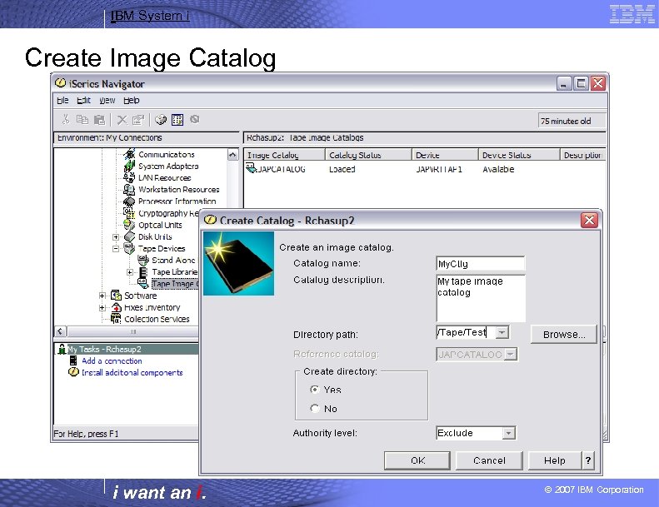Screen dimensions: 659x507
Task: Select the Tape Image Catalogs icon
Action: pyautogui.click(x=143, y=284)
